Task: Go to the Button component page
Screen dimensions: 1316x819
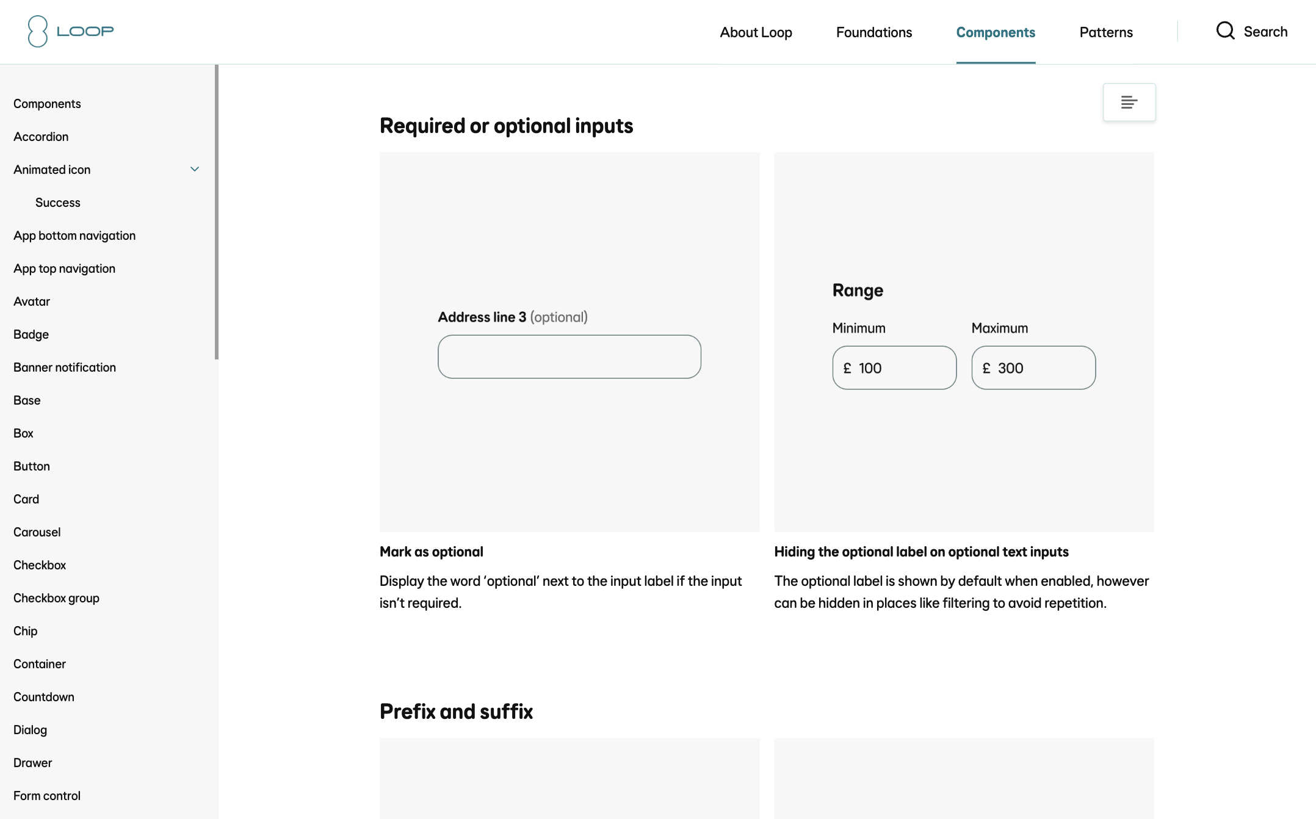Action: [x=32, y=466]
